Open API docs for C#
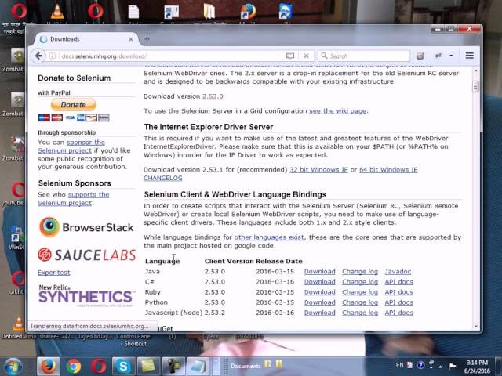This screenshot has width=502, height=376. [x=399, y=282]
